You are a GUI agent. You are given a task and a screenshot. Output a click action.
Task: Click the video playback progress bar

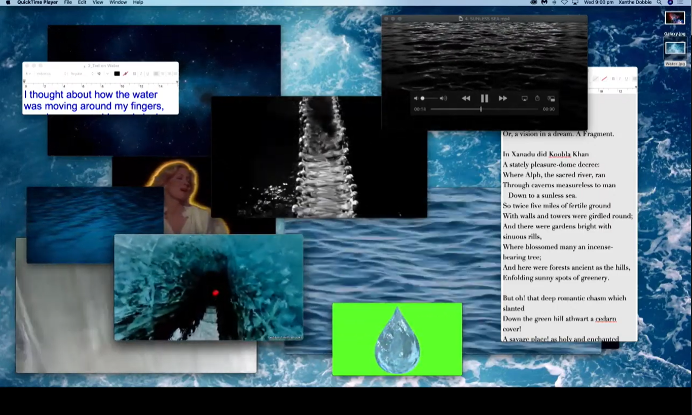[x=484, y=109]
